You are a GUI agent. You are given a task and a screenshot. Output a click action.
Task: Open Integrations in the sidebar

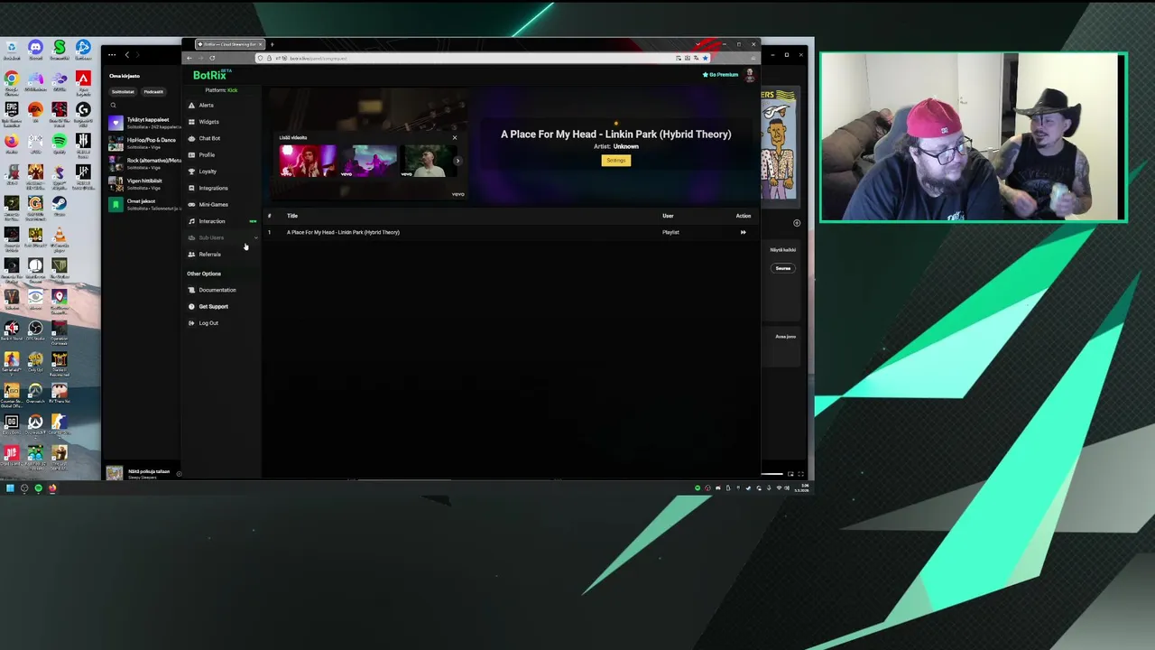point(213,188)
